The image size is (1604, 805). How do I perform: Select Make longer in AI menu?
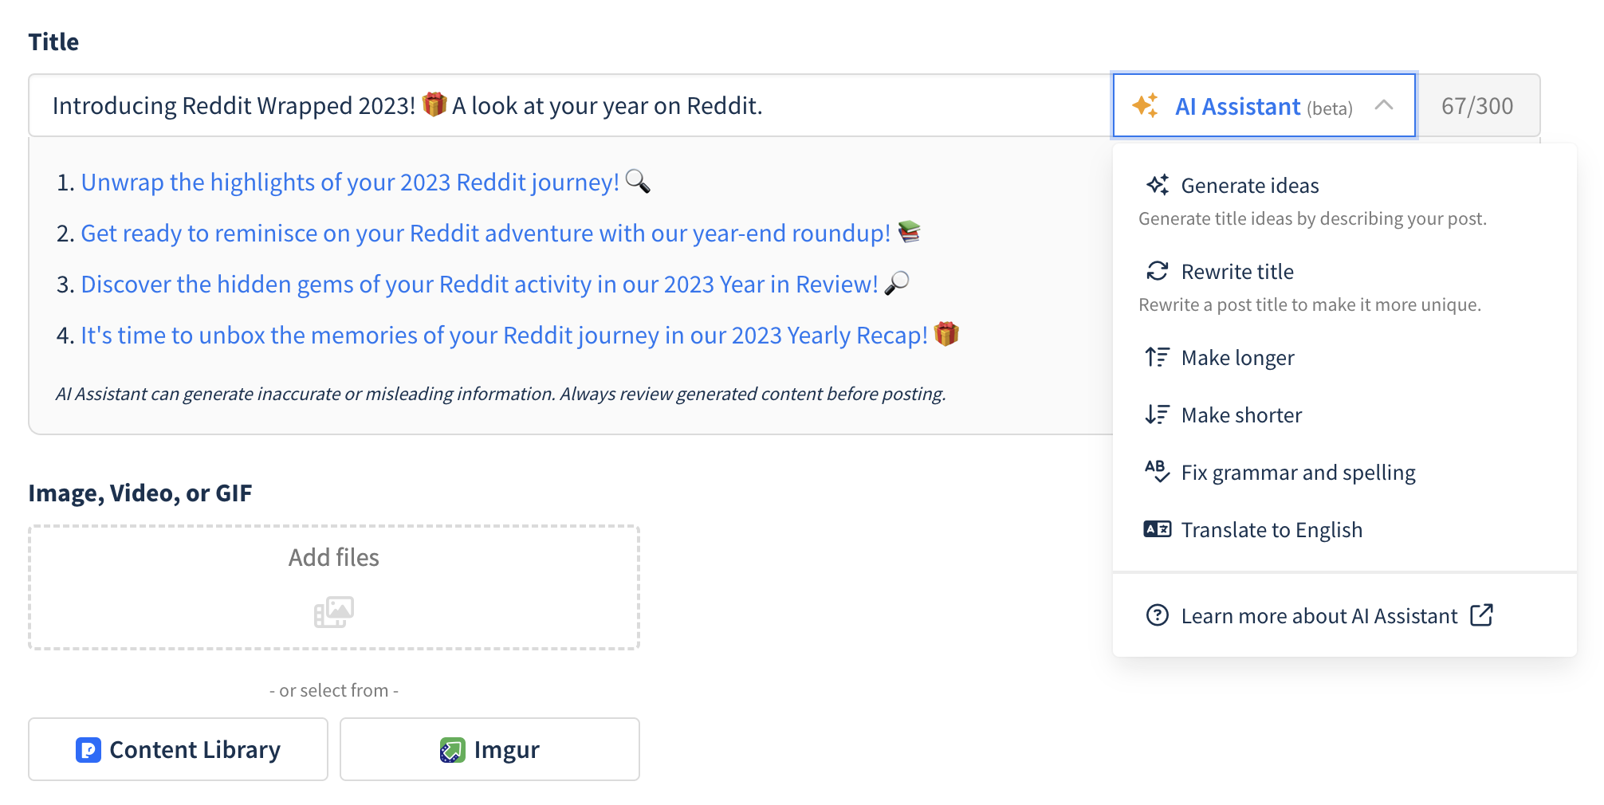point(1237,358)
